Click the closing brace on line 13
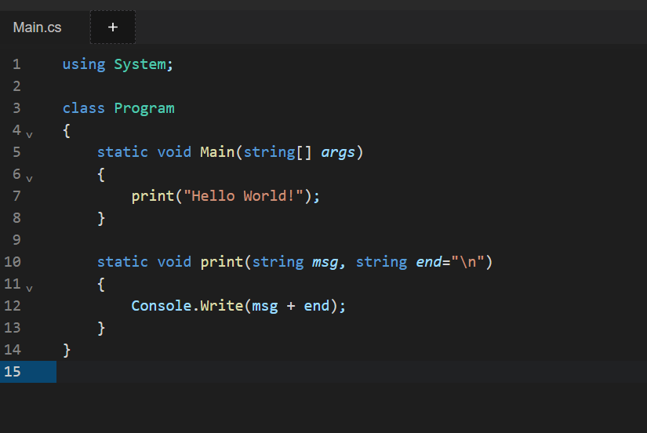Screen dimensions: 647x433 click(101, 328)
